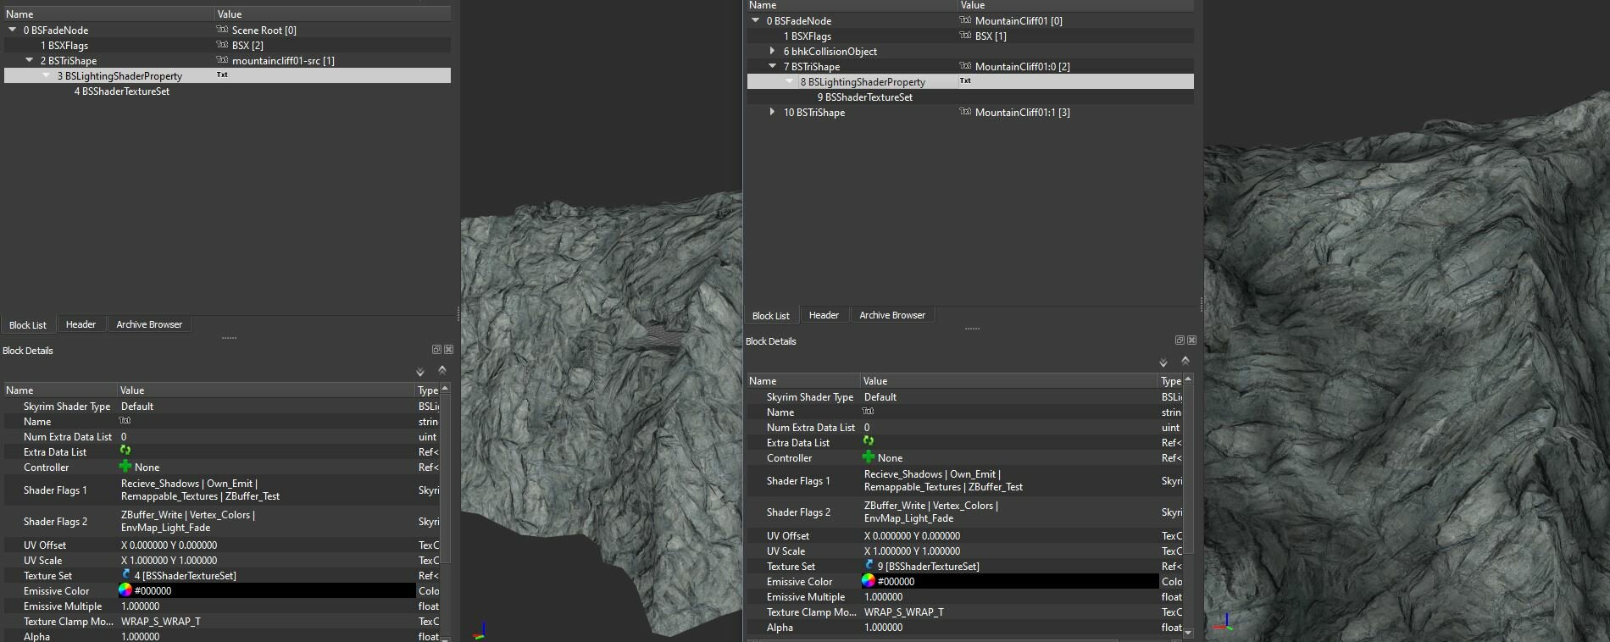Close the left window's Block Details panel
This screenshot has width=1610, height=642.
[448, 350]
